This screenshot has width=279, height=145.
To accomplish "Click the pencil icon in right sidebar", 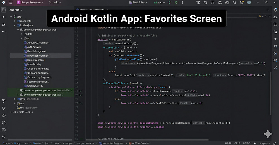I will [275, 68].
